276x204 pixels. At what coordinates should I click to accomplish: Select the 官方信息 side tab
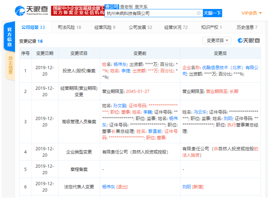(x=9, y=36)
